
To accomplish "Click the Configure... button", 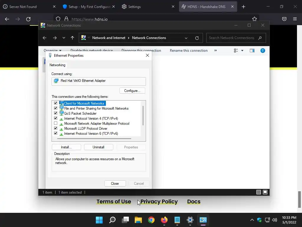I will (x=132, y=91).
